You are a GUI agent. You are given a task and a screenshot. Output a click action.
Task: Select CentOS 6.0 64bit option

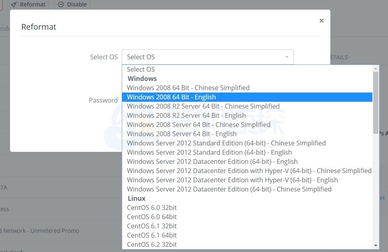click(152, 217)
